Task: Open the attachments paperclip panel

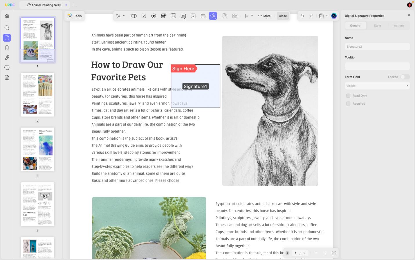Action: click(7, 58)
